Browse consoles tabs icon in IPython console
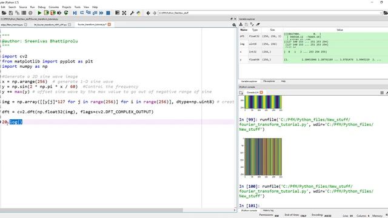This screenshot has height=218, width=388. coord(241,93)
